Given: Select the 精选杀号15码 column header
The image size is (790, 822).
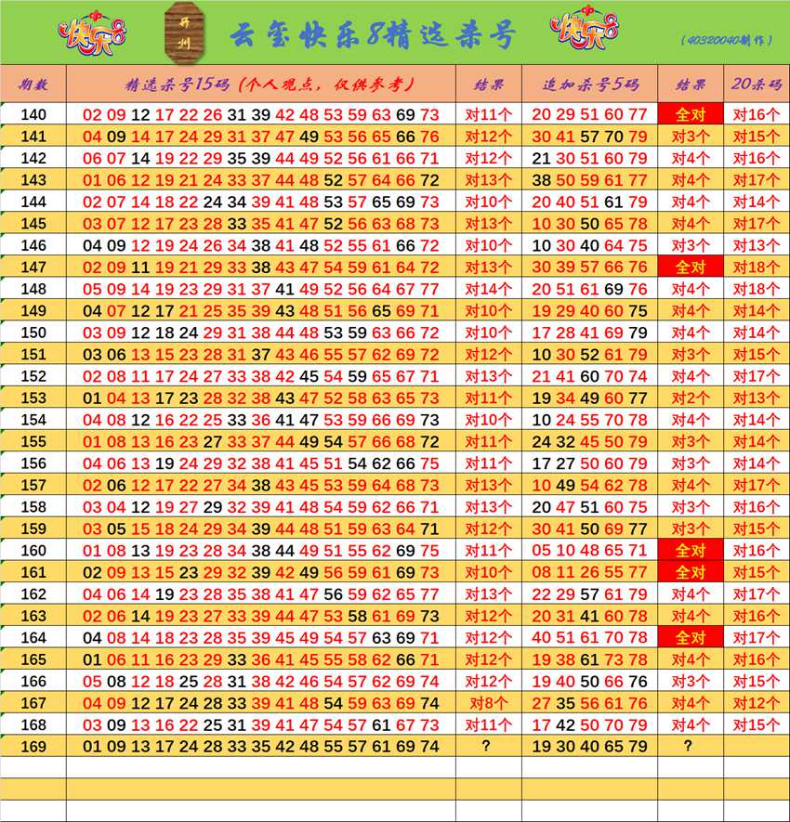Looking at the screenshot, I should (261, 84).
